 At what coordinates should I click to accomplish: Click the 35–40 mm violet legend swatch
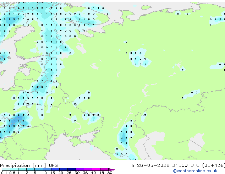click(88, 169)
